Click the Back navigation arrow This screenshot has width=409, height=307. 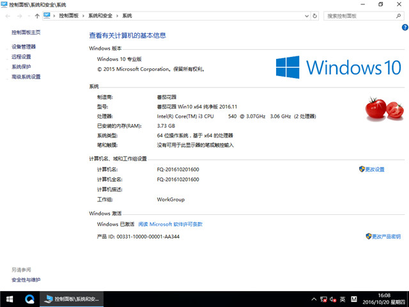pos(8,16)
